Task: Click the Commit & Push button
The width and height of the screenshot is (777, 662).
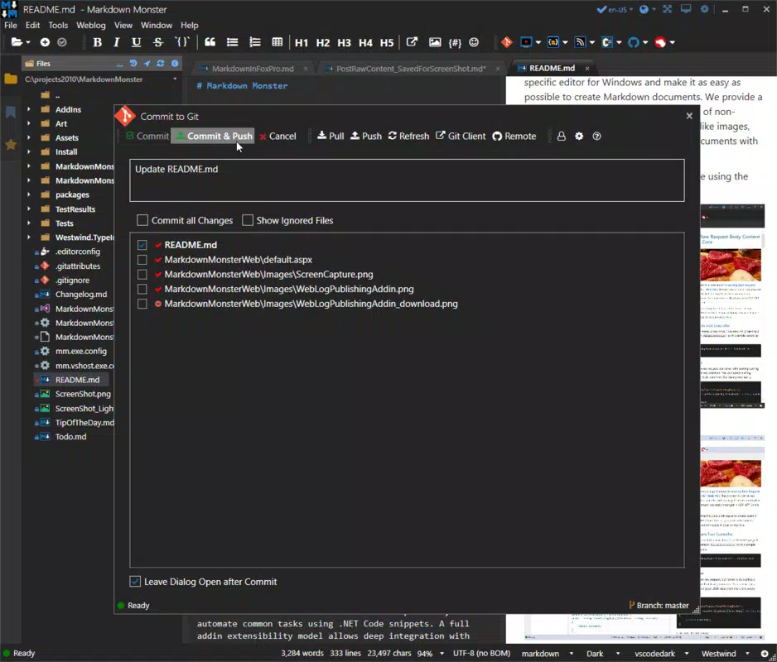Action: 213,137
